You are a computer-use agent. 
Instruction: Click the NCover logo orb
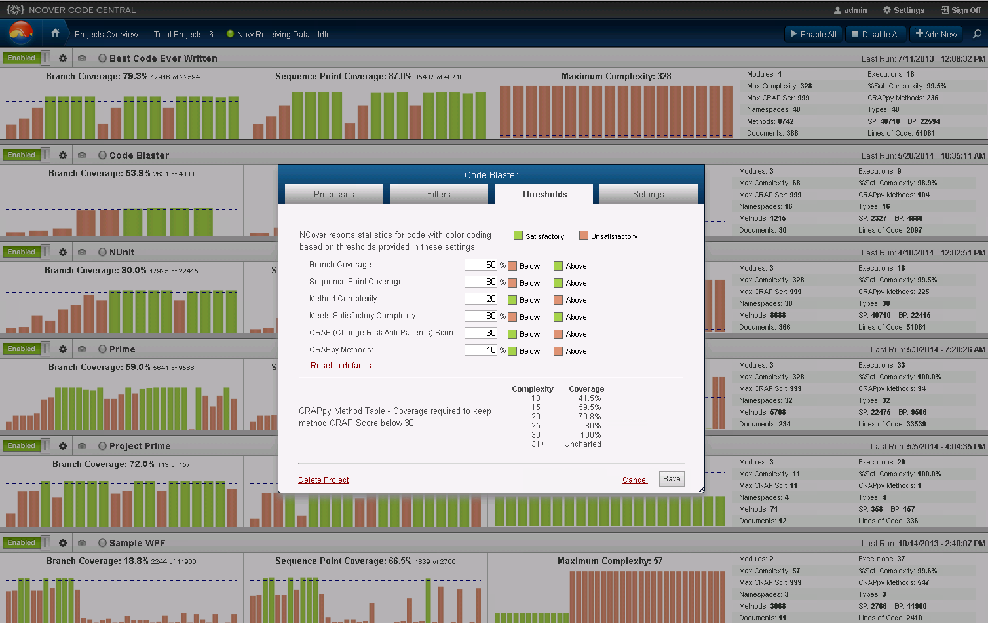pyautogui.click(x=21, y=33)
